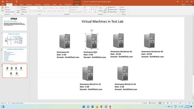Select slide 2 thumbnail with component diagram
This screenshot has height=109, width=194.
pos(15,39)
